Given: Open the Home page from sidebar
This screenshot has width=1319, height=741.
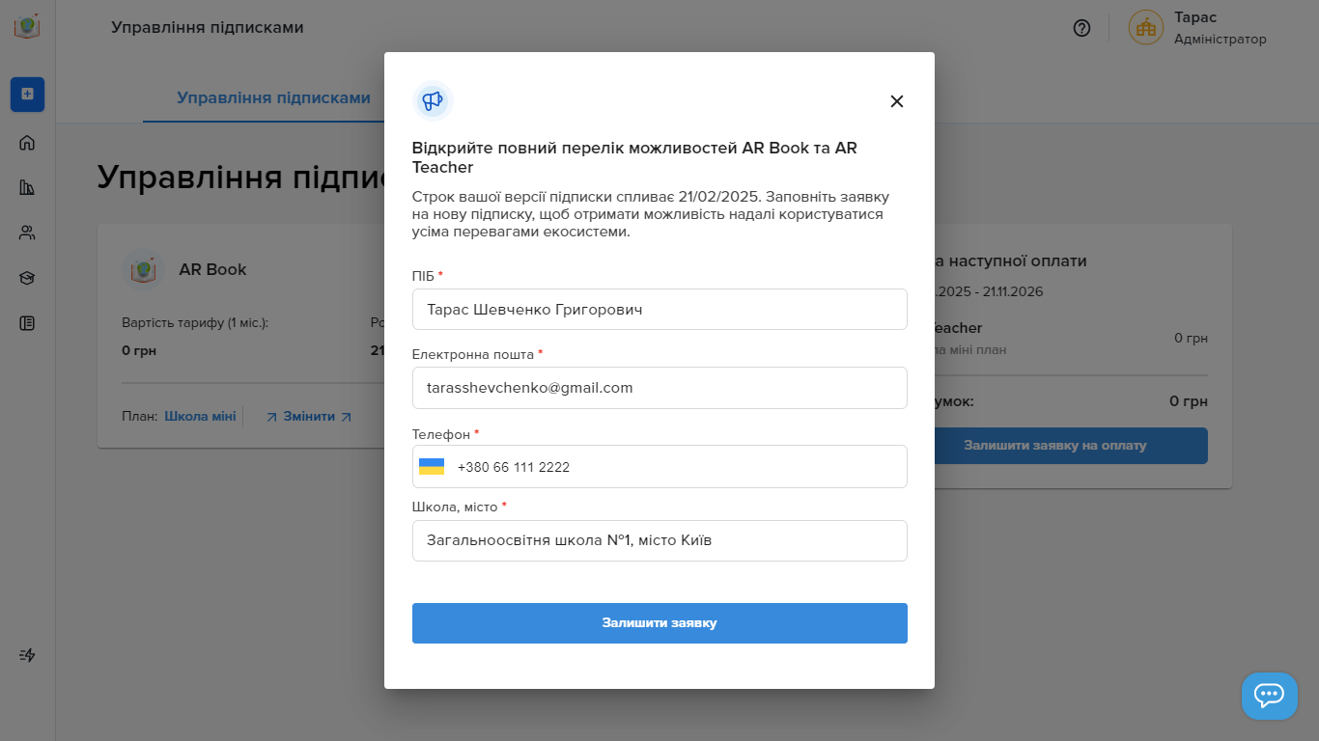Looking at the screenshot, I should tap(27, 143).
